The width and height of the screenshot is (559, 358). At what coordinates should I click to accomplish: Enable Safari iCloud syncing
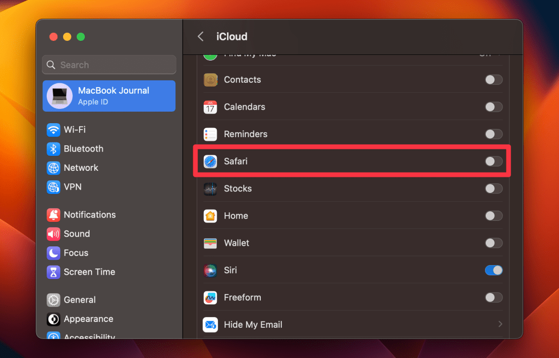click(x=493, y=161)
